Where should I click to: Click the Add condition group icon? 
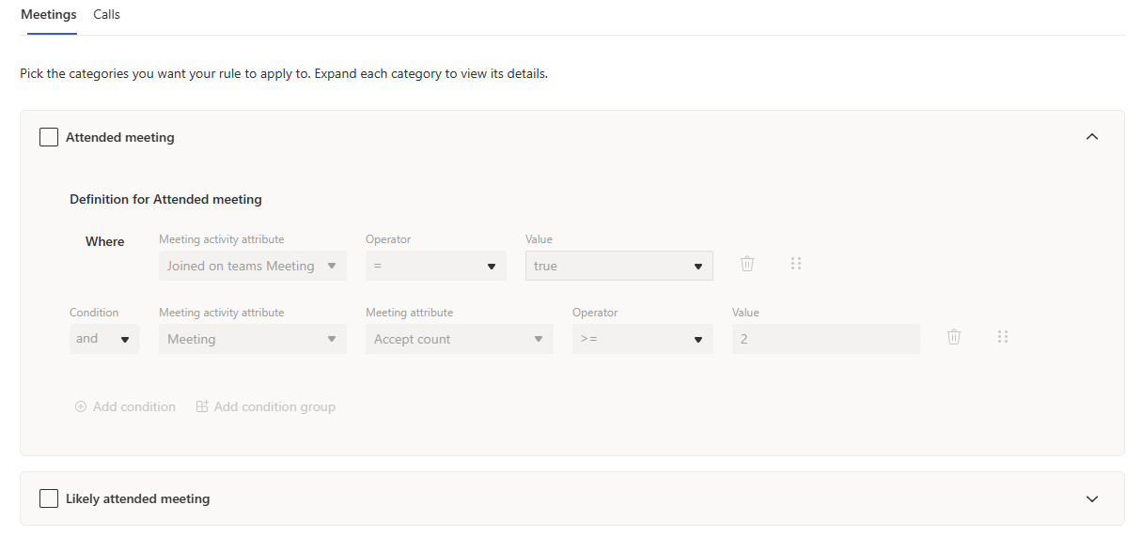pos(202,407)
